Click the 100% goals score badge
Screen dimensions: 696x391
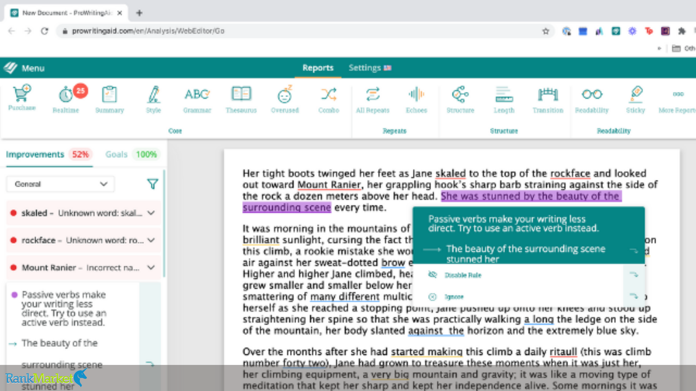146,154
